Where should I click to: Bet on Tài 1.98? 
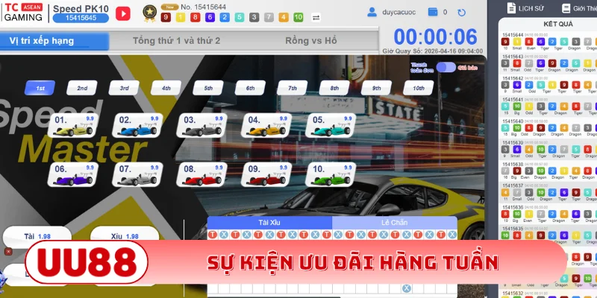pyautogui.click(x=37, y=236)
